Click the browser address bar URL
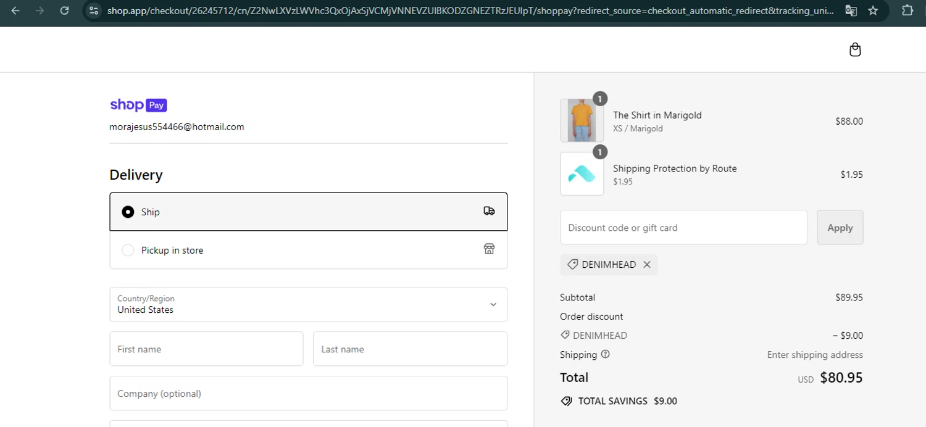The height and width of the screenshot is (427, 926). [469, 10]
